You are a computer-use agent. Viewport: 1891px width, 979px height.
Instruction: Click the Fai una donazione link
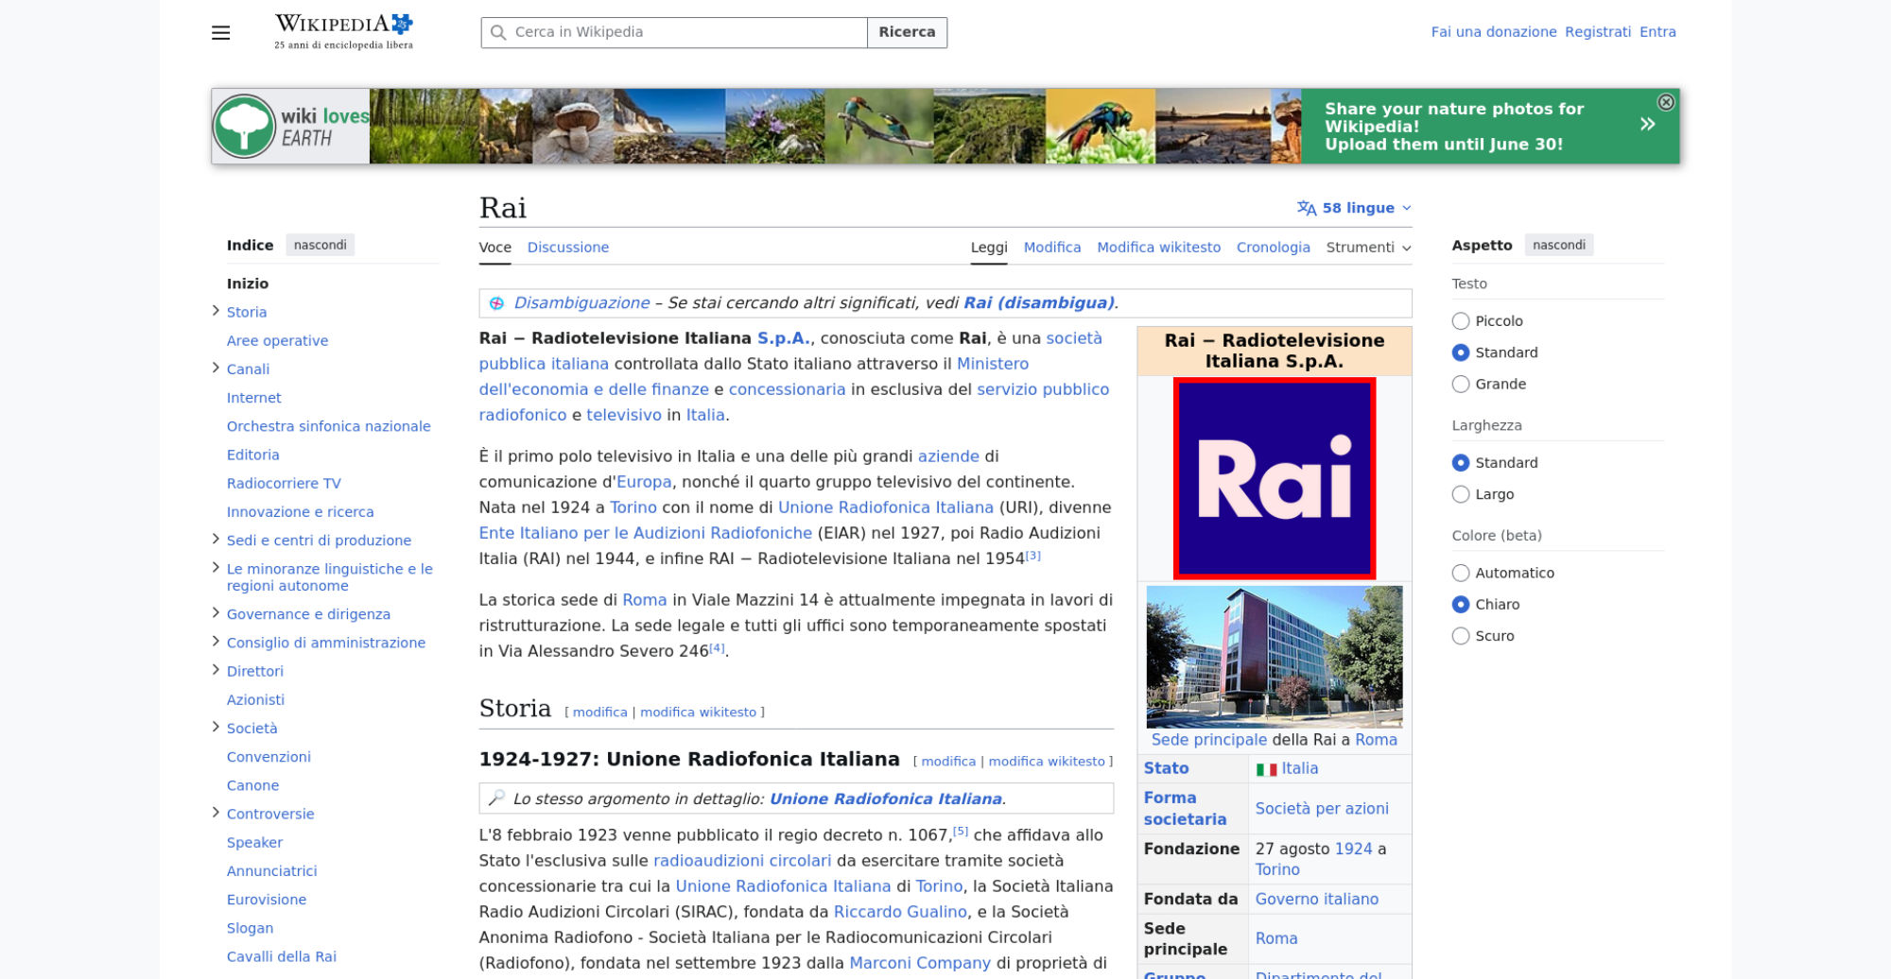click(1493, 32)
